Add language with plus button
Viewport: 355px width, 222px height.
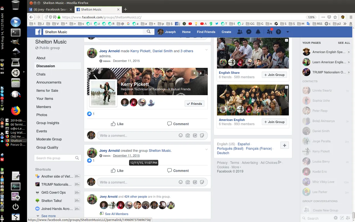[285, 145]
